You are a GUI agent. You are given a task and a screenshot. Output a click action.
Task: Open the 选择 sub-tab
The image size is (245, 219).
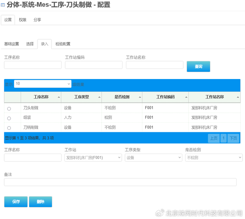pos(30,44)
